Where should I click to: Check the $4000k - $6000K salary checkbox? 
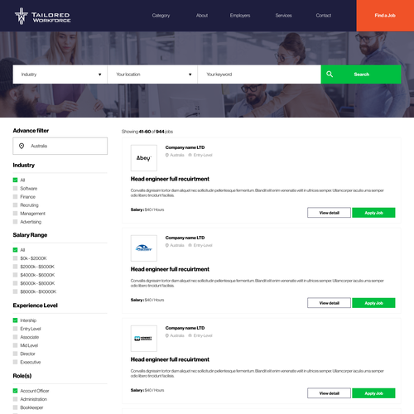[15, 275]
